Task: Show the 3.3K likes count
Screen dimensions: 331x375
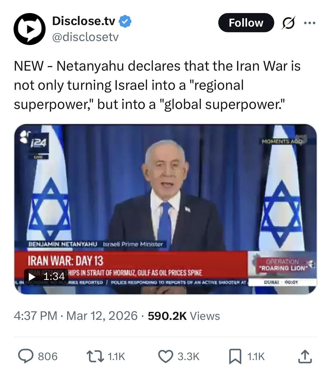Action: (x=188, y=356)
